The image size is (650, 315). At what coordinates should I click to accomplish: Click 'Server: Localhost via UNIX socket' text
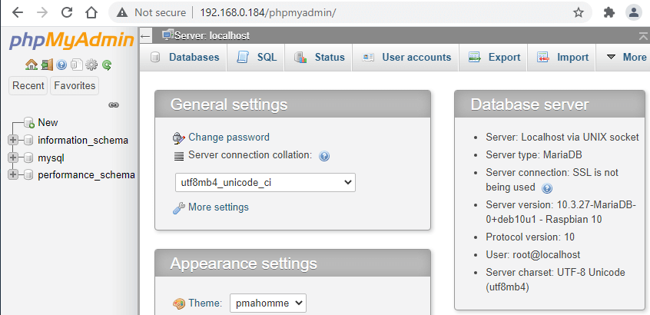coord(562,138)
